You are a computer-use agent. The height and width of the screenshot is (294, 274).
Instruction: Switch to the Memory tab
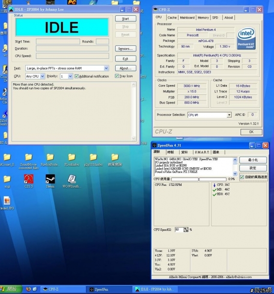pos(203,18)
